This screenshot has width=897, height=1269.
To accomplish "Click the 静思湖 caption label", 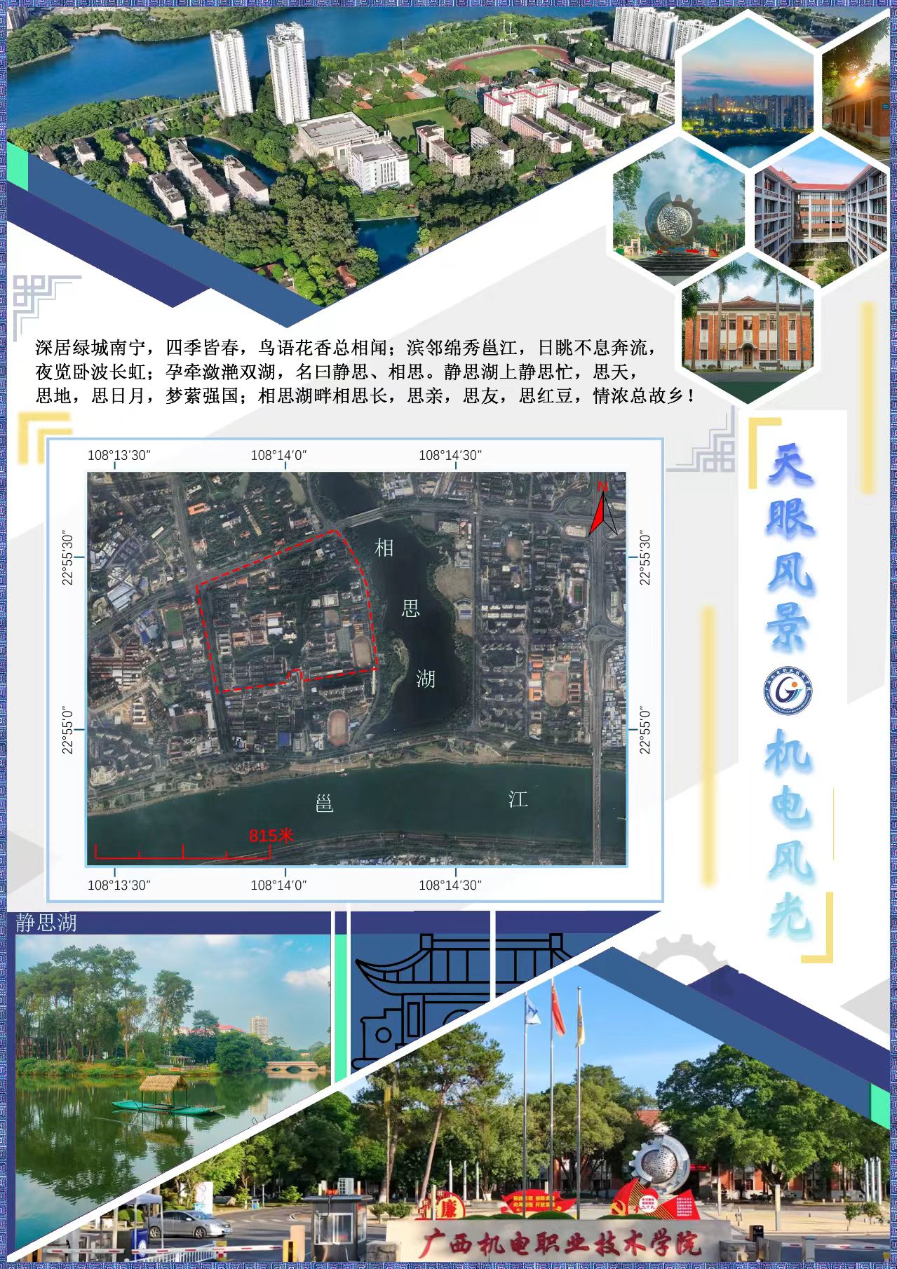I will [46, 923].
